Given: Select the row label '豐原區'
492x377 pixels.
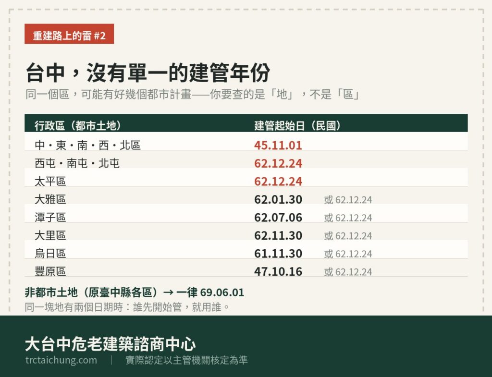Looking at the screenshot, I should (x=50, y=271).
